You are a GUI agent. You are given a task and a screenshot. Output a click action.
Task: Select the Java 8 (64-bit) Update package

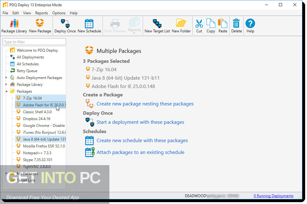[41, 139]
